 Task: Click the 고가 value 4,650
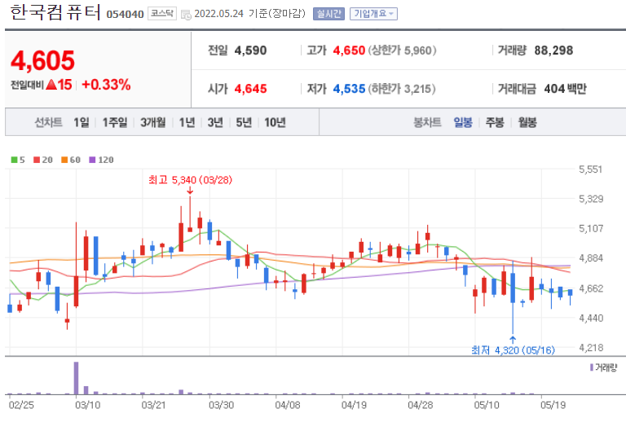[349, 51]
